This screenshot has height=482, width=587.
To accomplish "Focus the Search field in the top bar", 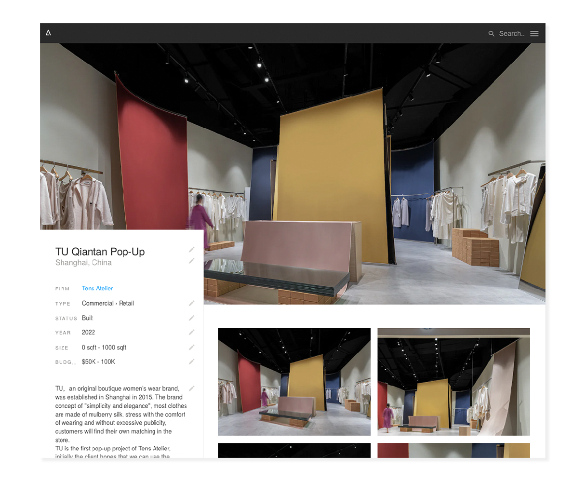I will pos(511,34).
